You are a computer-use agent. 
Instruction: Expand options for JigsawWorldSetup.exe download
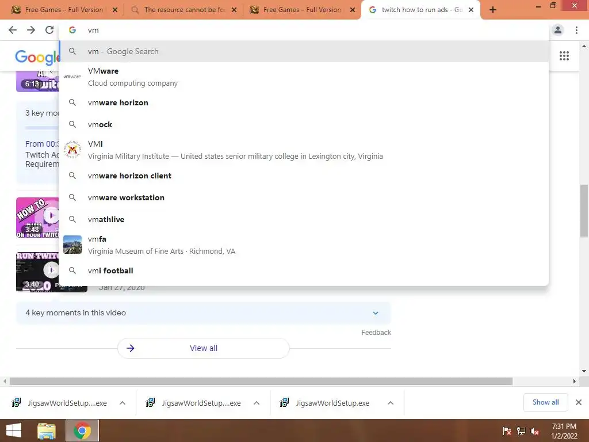point(391,403)
